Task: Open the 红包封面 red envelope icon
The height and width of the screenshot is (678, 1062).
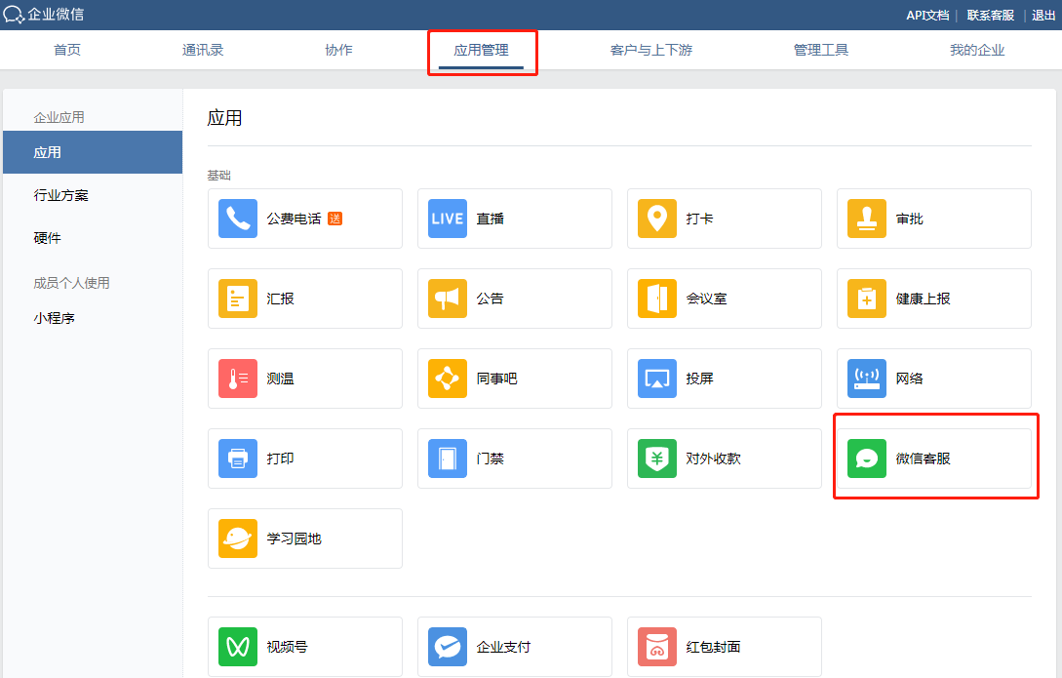Action: click(x=657, y=647)
